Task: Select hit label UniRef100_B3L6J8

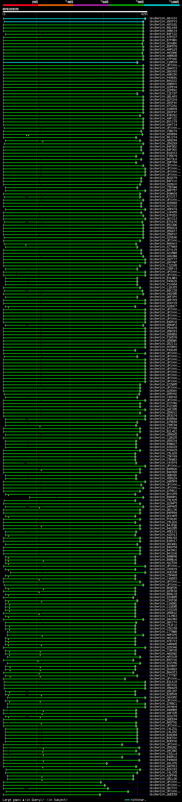Action: [x=163, y=682]
